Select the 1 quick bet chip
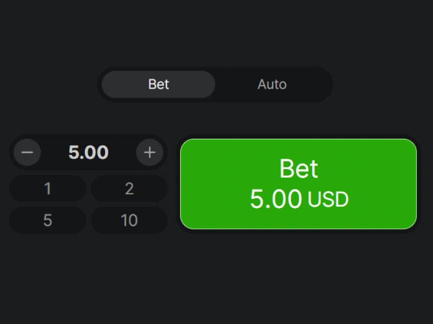Viewport: 433px width, 324px height. [47, 188]
